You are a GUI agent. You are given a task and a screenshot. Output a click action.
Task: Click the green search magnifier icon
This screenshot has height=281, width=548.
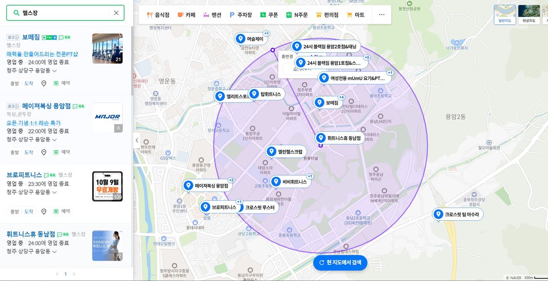(16, 13)
